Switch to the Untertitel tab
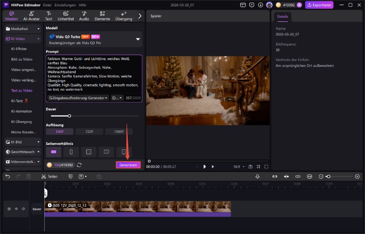The height and width of the screenshot is (234, 365). (x=66, y=16)
